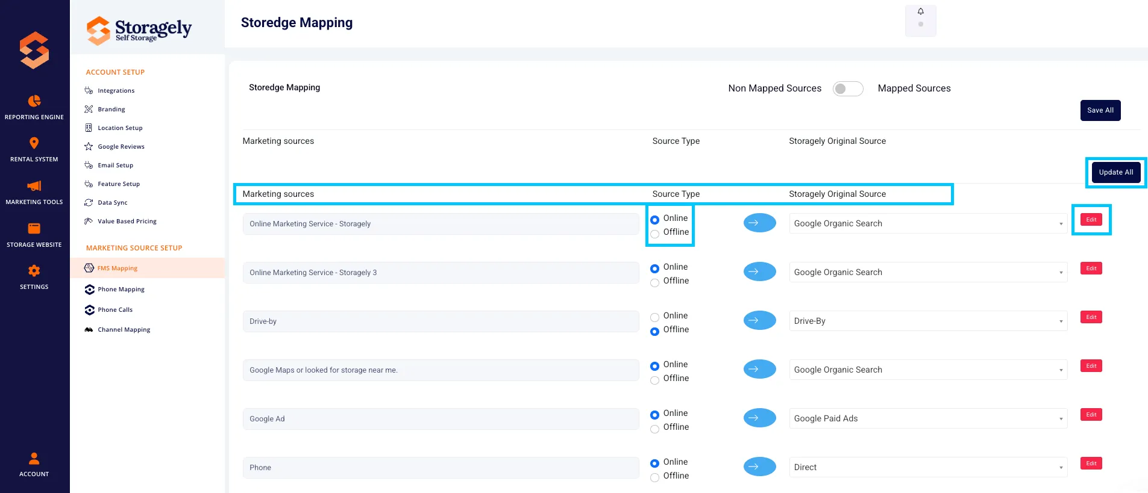
Task: Click the Update All button
Action: pos(1116,172)
